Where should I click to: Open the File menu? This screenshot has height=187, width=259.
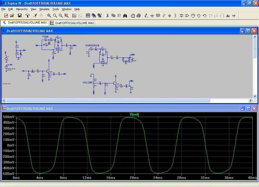pyautogui.click(x=3, y=9)
